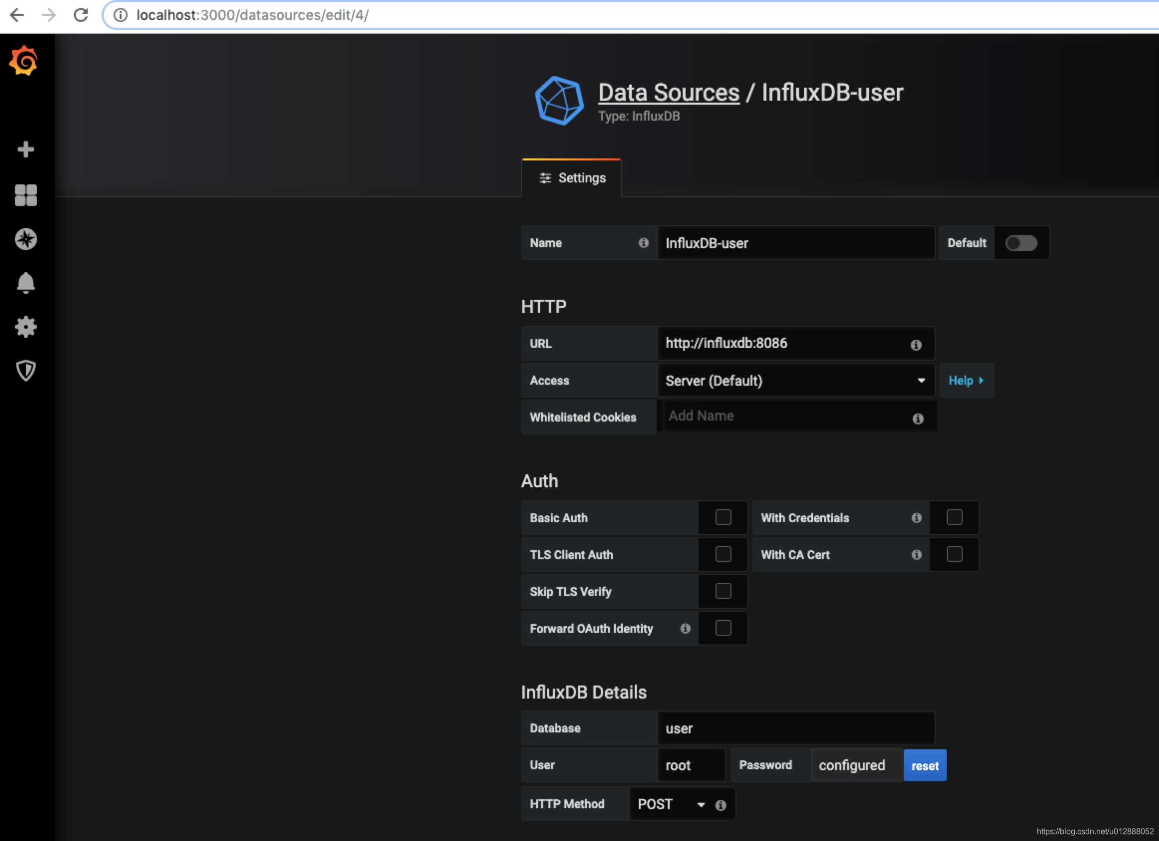
Task: Enable the Basic Auth checkbox
Action: point(723,518)
